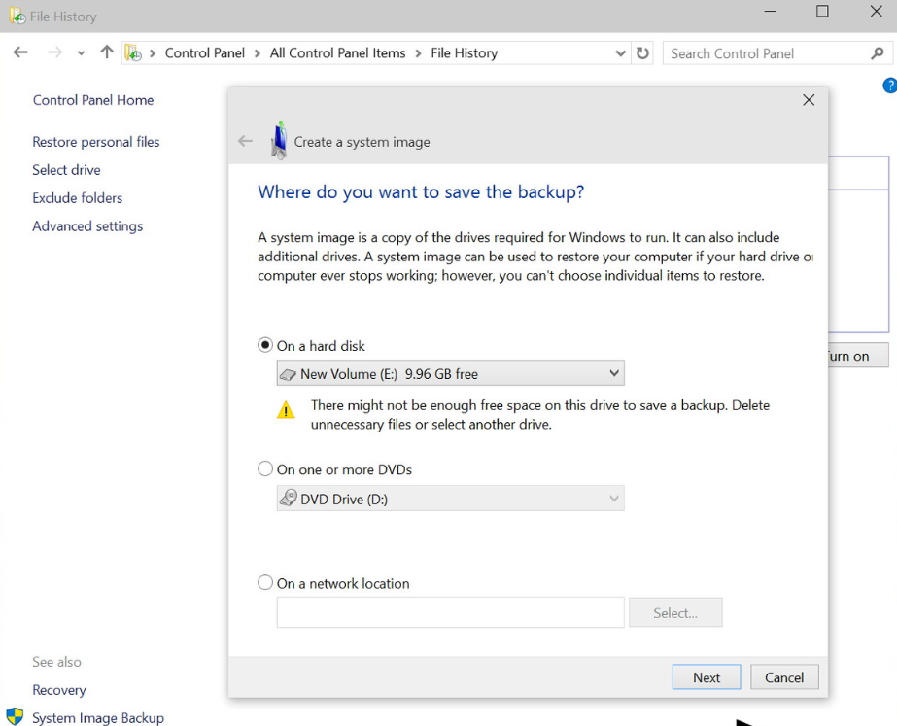Open the Restore personal files link
The height and width of the screenshot is (726, 897).
(x=95, y=142)
